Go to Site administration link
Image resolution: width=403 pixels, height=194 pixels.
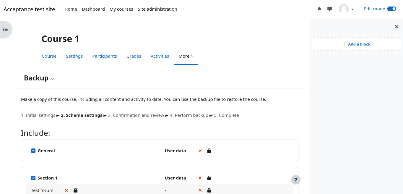pos(157,9)
